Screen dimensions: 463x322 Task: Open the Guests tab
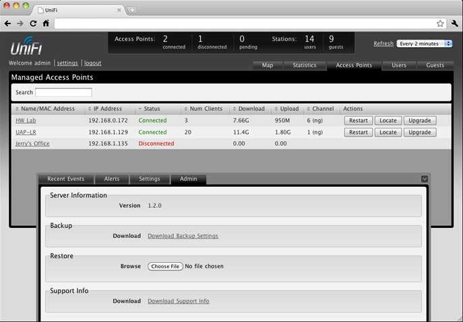pyautogui.click(x=435, y=65)
